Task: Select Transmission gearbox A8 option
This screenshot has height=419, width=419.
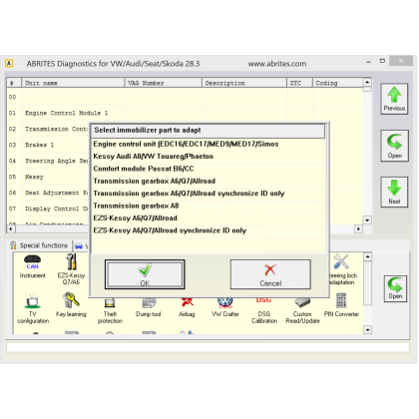Action: coord(209,206)
